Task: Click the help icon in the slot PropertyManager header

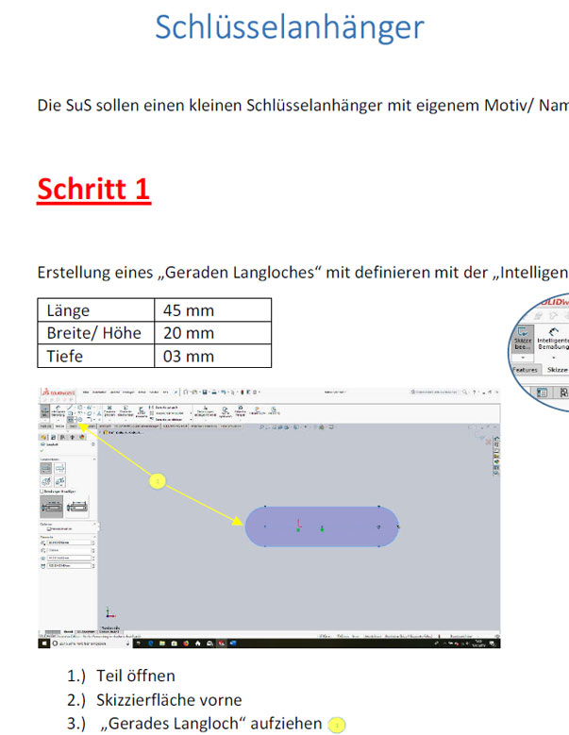Action: [92, 444]
